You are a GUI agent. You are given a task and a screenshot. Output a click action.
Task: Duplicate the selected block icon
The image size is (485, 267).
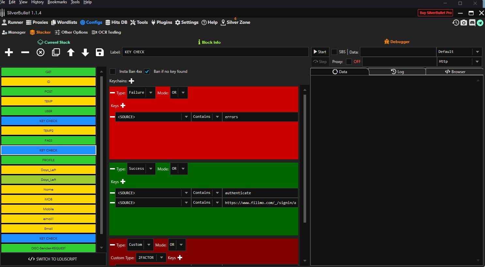coord(56,52)
